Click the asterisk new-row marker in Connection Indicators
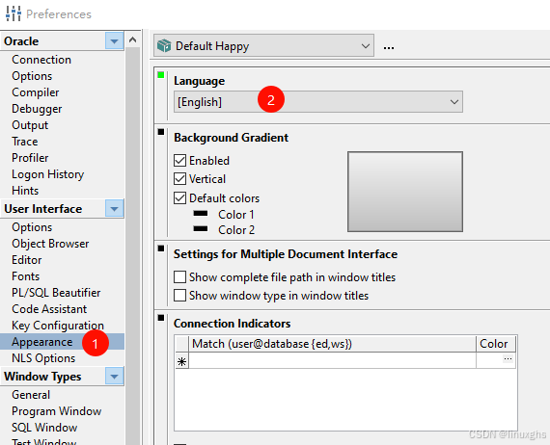This screenshot has width=550, height=445. 181,361
